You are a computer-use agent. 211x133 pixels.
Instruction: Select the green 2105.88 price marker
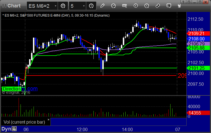coord(198,48)
